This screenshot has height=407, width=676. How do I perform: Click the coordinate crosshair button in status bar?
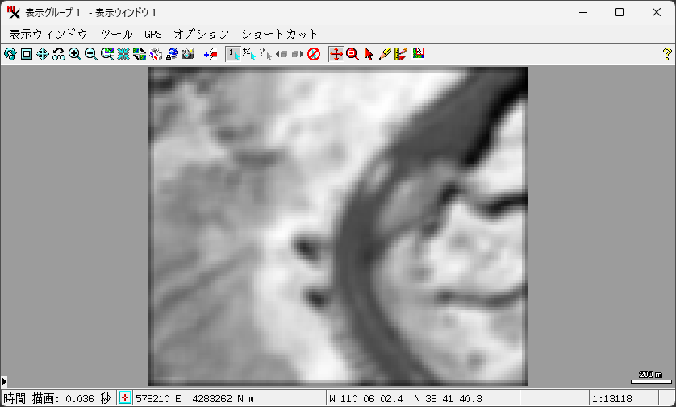coord(126,398)
